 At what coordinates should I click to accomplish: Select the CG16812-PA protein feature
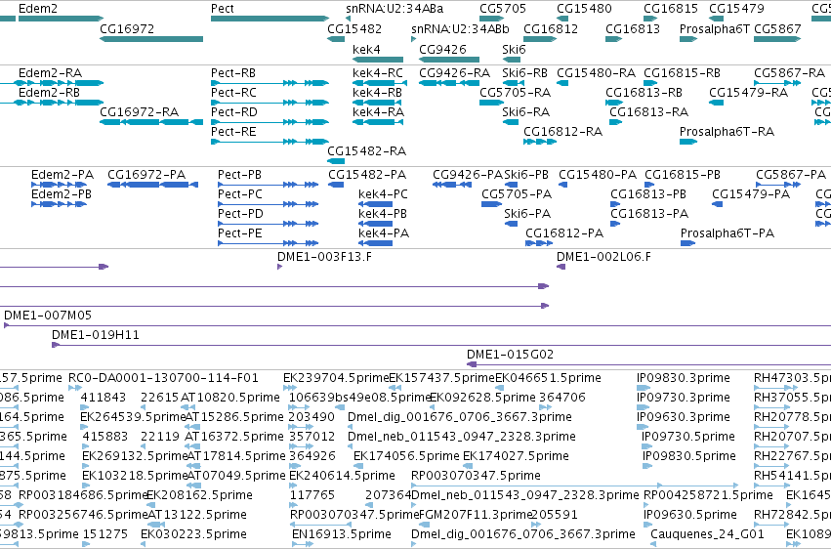click(x=539, y=243)
